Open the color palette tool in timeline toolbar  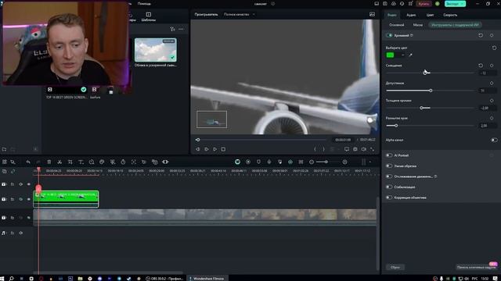102,162
